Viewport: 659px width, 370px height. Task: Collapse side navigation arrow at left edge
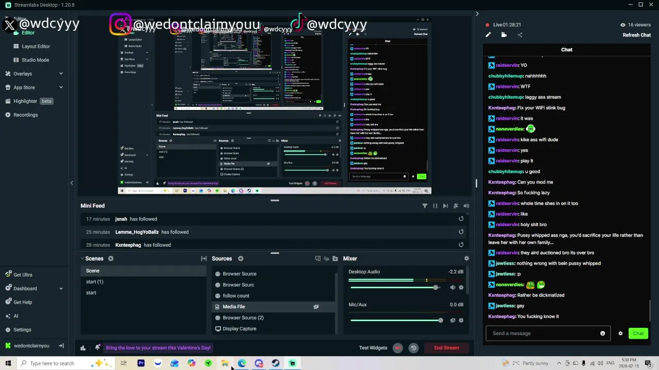72,183
